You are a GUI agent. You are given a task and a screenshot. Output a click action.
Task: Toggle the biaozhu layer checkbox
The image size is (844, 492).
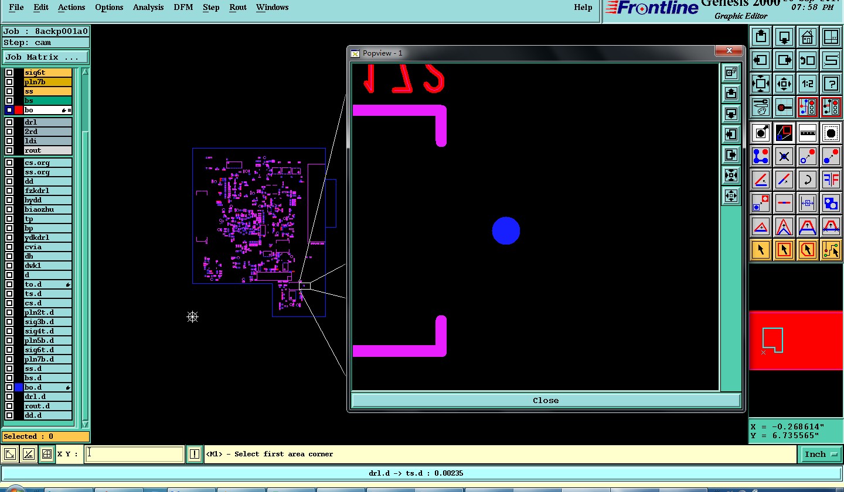click(x=9, y=210)
